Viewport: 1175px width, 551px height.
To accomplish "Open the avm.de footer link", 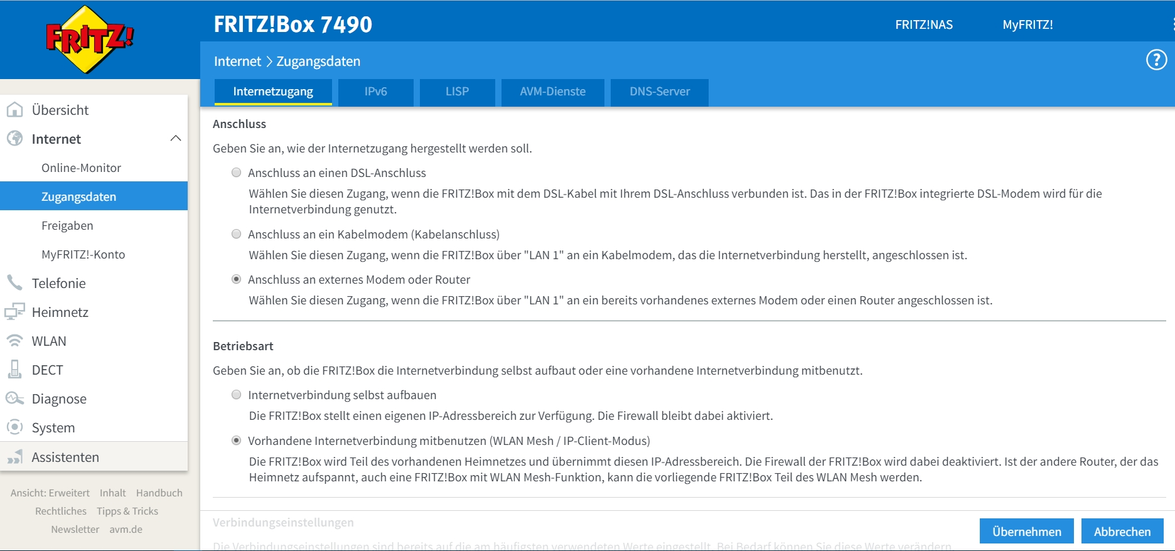I will click(x=126, y=530).
